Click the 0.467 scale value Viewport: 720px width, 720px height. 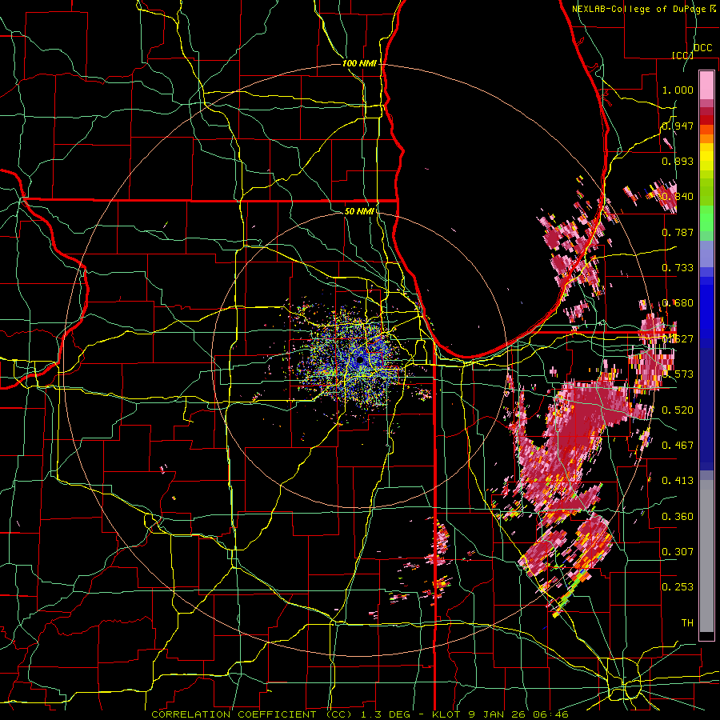pyautogui.click(x=678, y=446)
